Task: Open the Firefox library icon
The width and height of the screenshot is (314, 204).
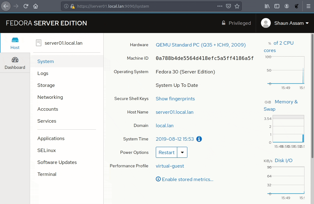Action: point(267,6)
